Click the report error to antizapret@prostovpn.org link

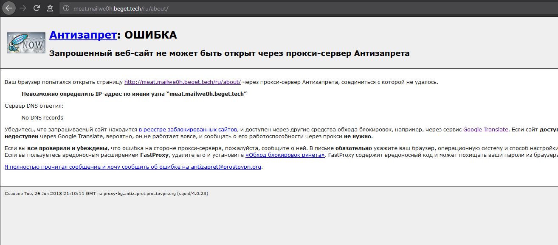coord(133,167)
